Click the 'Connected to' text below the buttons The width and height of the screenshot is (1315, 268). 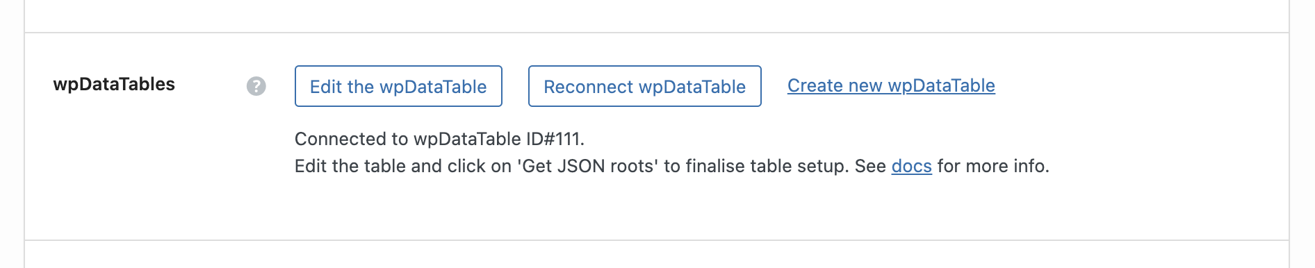pyautogui.click(x=351, y=139)
